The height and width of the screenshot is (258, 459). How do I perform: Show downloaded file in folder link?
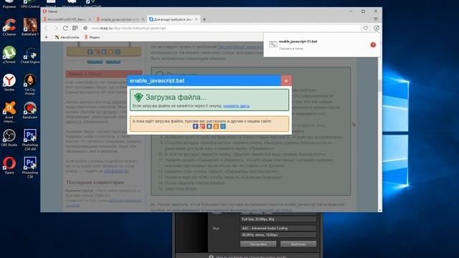click(x=290, y=49)
